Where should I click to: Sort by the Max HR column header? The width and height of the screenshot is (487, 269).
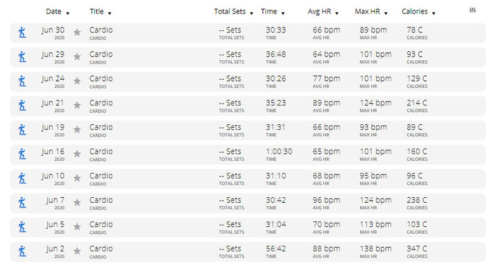pyautogui.click(x=367, y=12)
